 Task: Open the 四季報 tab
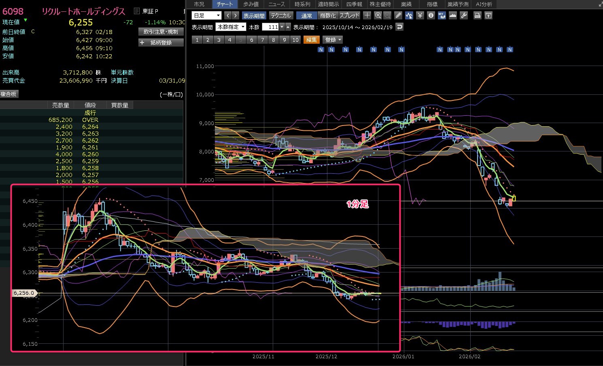pyautogui.click(x=354, y=4)
